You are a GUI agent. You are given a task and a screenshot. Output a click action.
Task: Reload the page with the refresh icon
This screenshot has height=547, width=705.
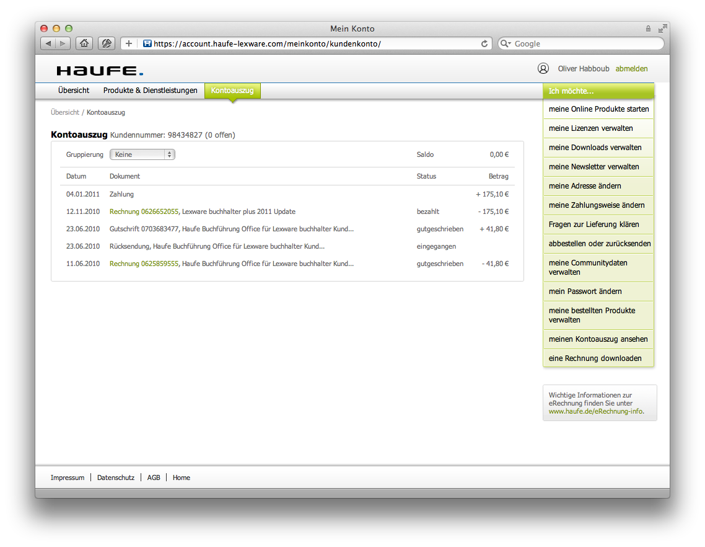(484, 43)
